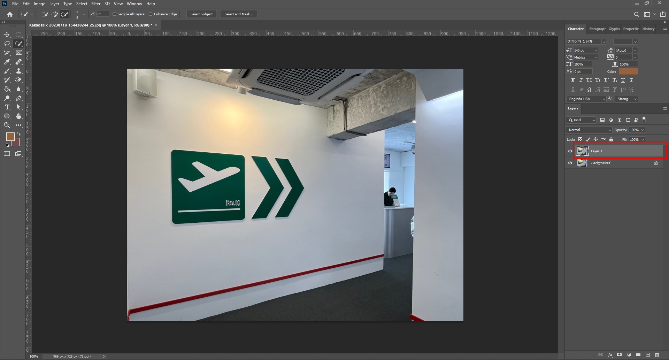Enable the Enhance Edge checkbox

(151, 14)
